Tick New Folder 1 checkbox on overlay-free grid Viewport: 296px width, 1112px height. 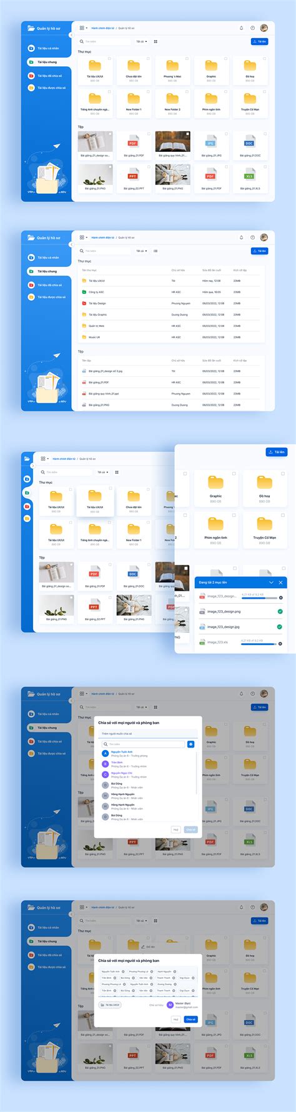click(x=148, y=92)
